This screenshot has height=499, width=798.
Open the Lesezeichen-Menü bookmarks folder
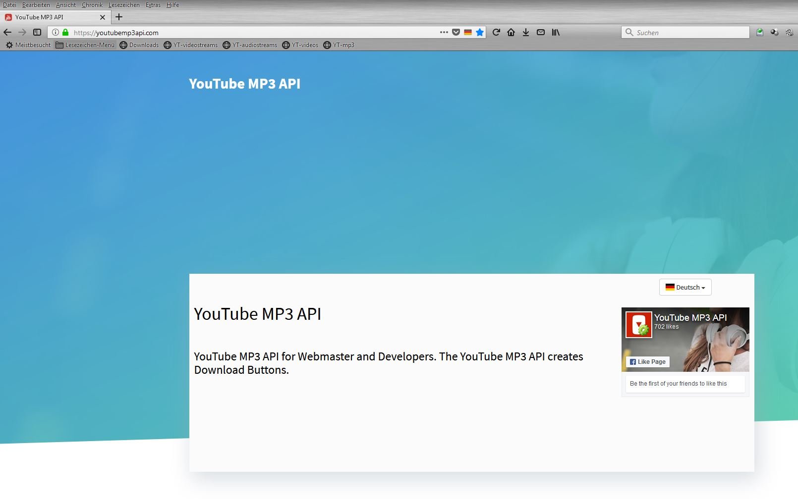(85, 45)
